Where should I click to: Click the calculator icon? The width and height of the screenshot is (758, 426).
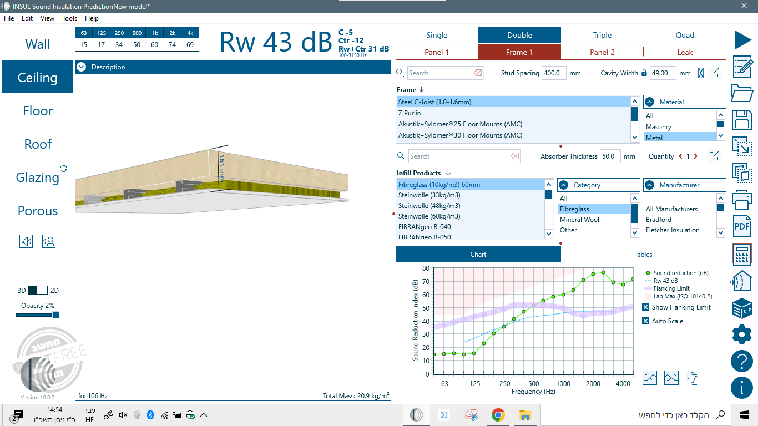click(x=742, y=255)
